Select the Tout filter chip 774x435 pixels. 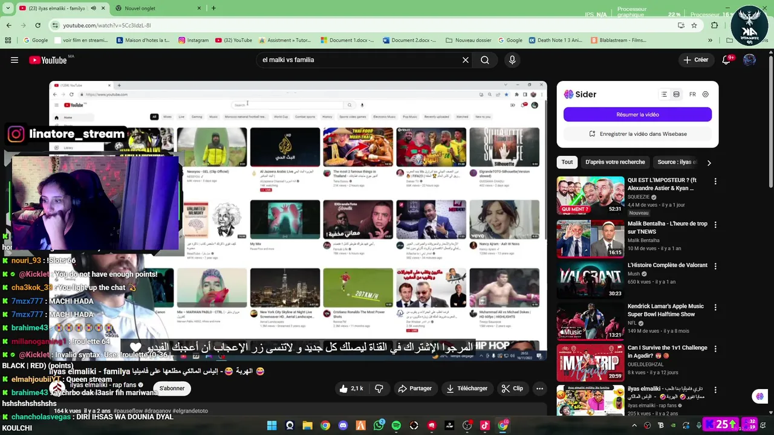(x=567, y=162)
